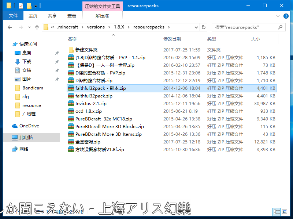Switch to large thumbnails view icon
The image size is (293, 219).
pos(285,212)
